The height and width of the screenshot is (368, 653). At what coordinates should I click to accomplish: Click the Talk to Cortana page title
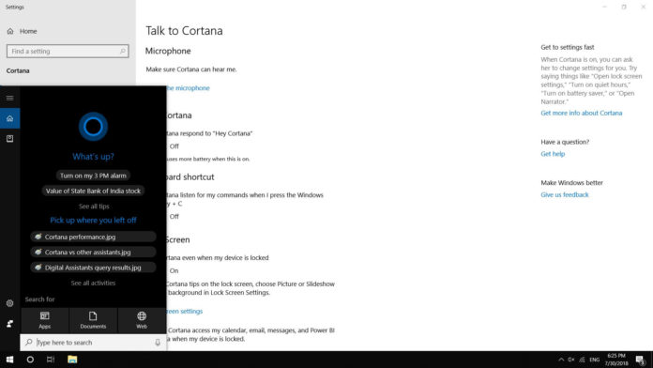[x=184, y=31]
